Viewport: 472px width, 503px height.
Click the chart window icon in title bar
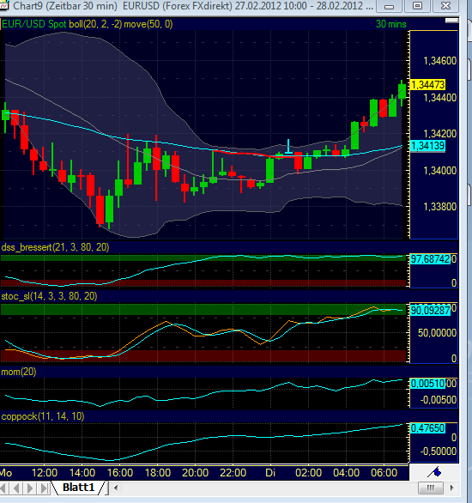[3, 5]
